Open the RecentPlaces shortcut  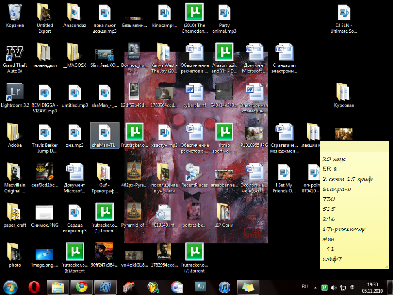click(194, 175)
